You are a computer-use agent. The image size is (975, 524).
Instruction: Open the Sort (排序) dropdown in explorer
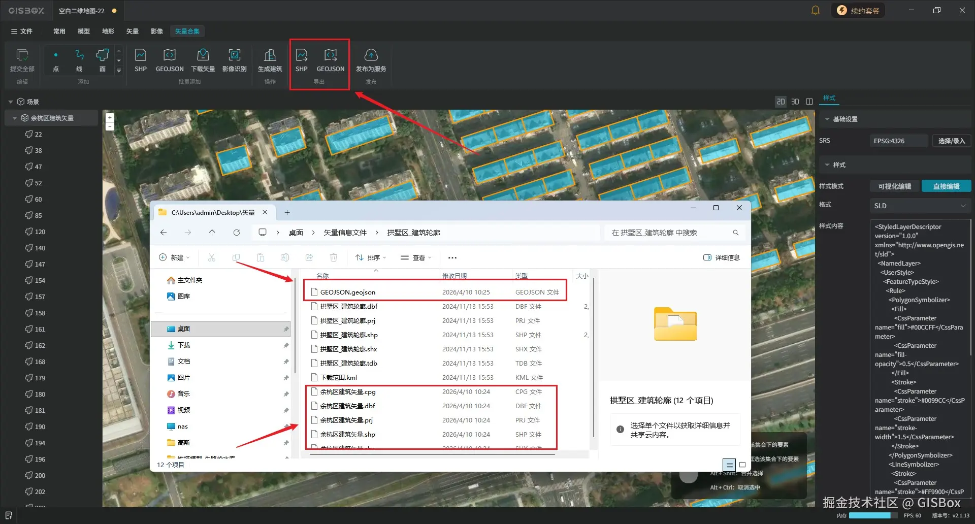click(x=371, y=258)
